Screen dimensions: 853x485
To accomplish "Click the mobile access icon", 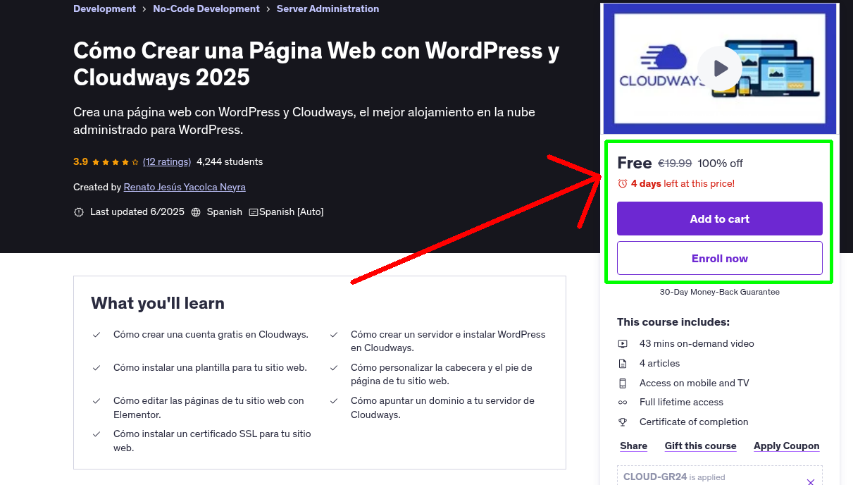I will pyautogui.click(x=623, y=383).
